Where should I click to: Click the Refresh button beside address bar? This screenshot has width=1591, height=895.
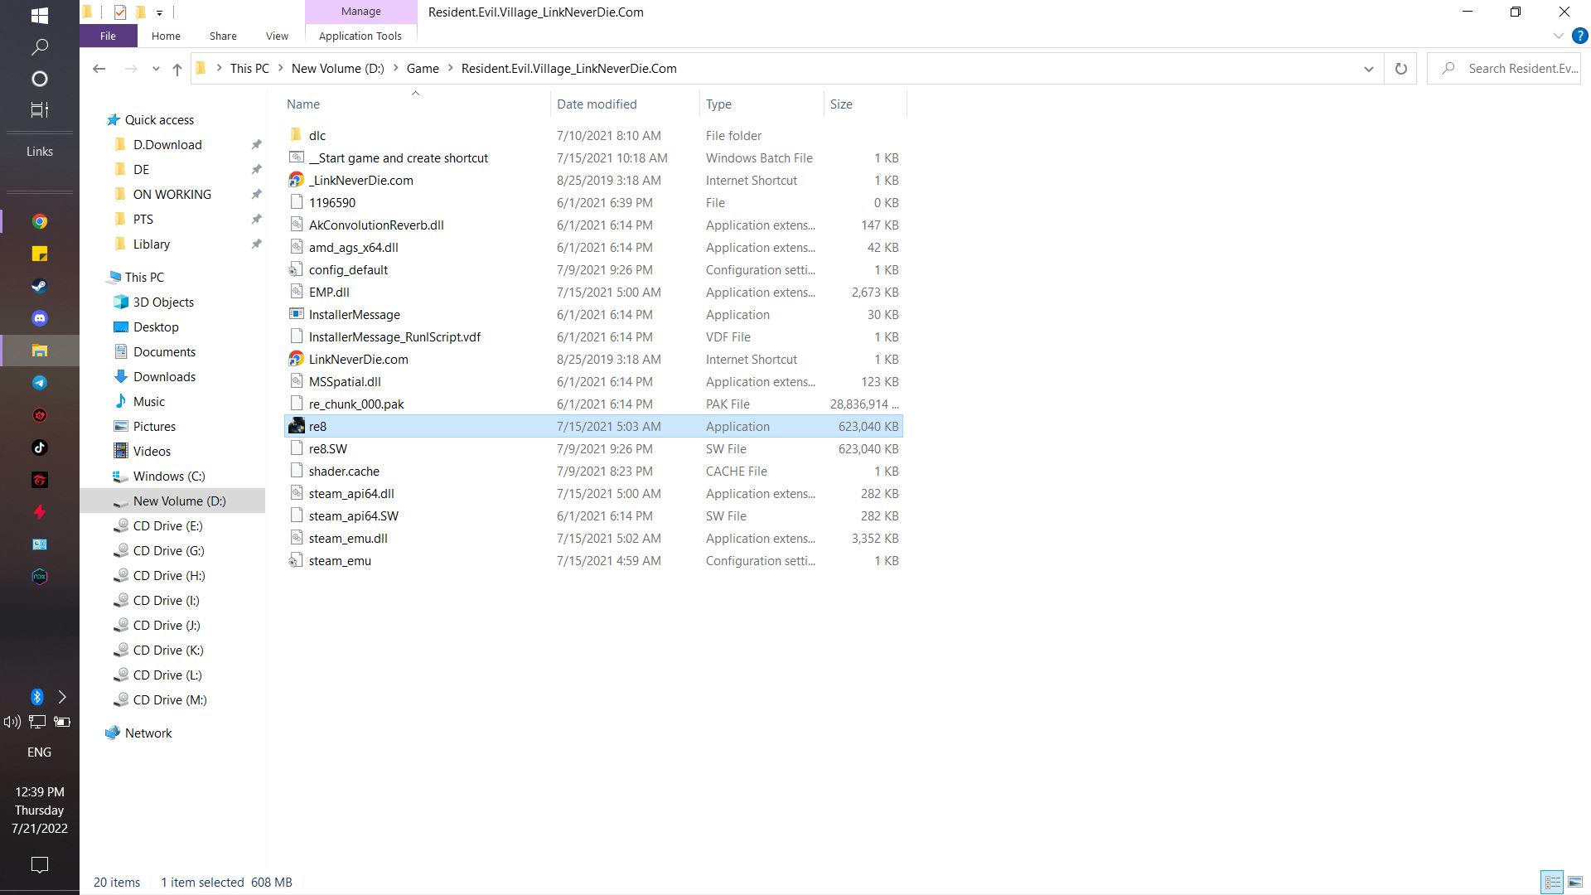[1400, 69]
